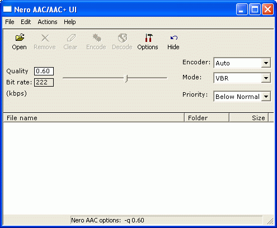Click the window resize grip
The width and height of the screenshot is (277, 228).
pos(270,221)
